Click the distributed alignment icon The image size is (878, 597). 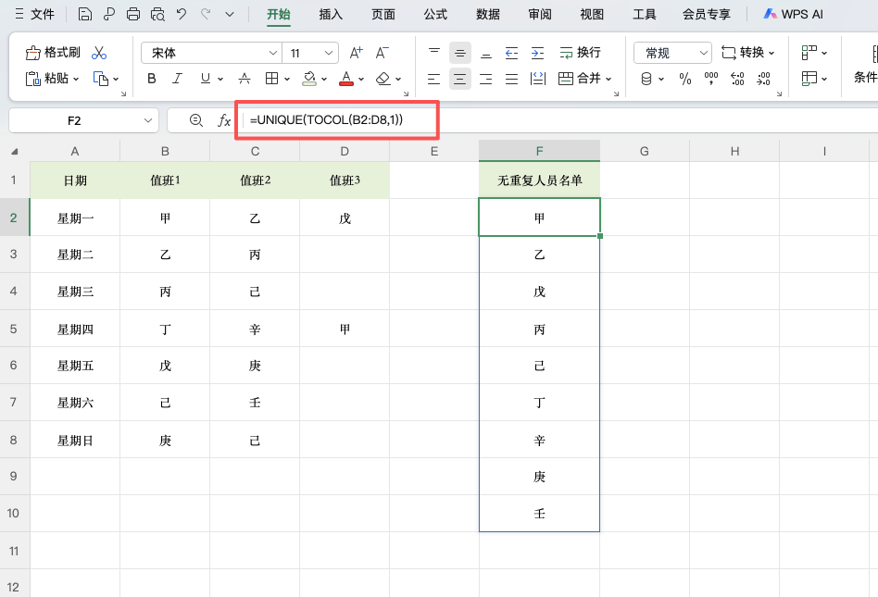537,79
